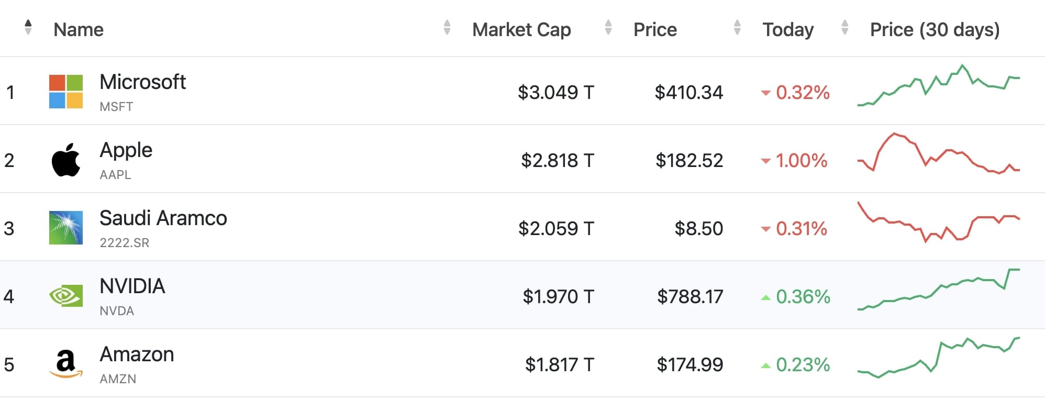
Task: Click the Saudi Aramco logo icon
Action: tap(66, 228)
